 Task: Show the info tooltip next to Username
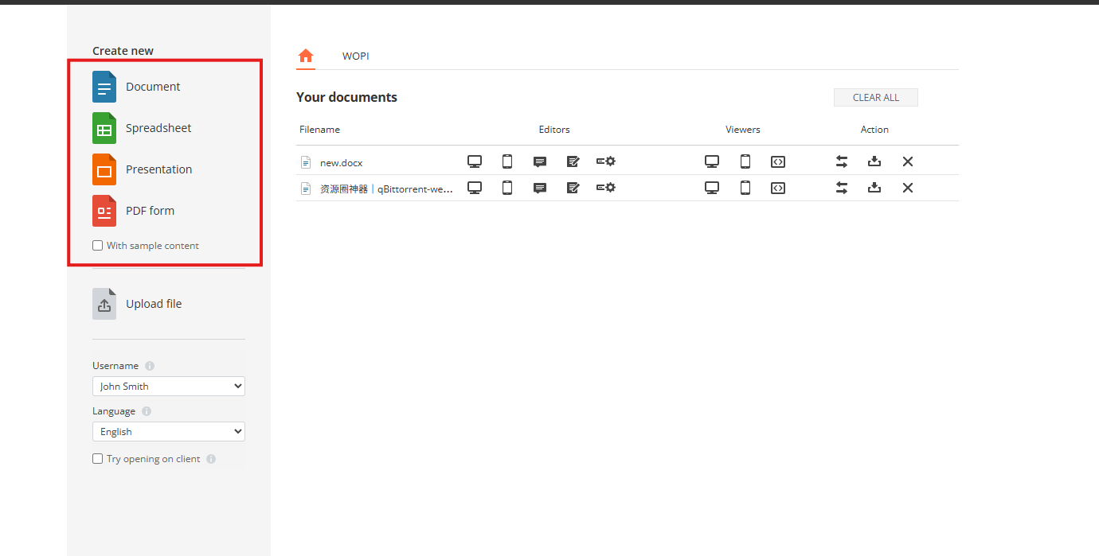(x=150, y=366)
